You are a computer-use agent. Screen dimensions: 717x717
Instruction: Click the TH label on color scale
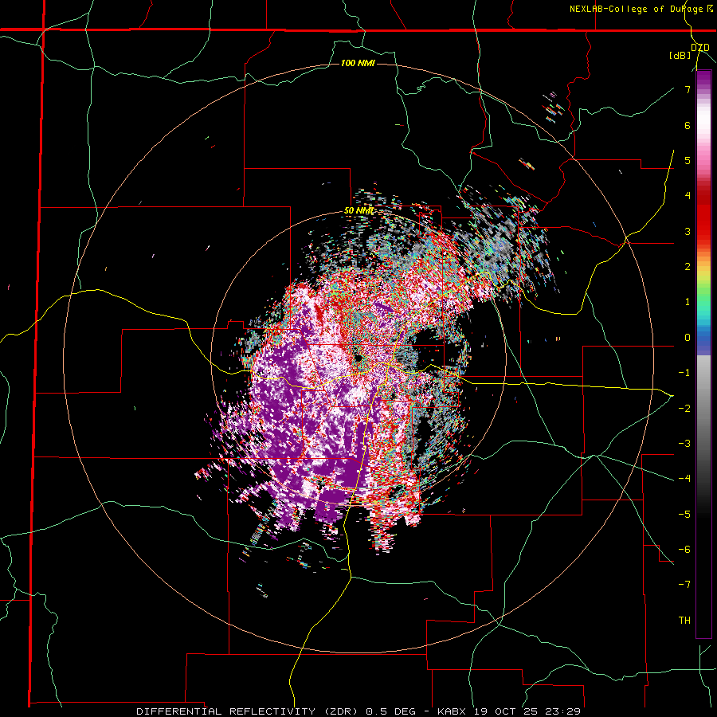tap(684, 621)
